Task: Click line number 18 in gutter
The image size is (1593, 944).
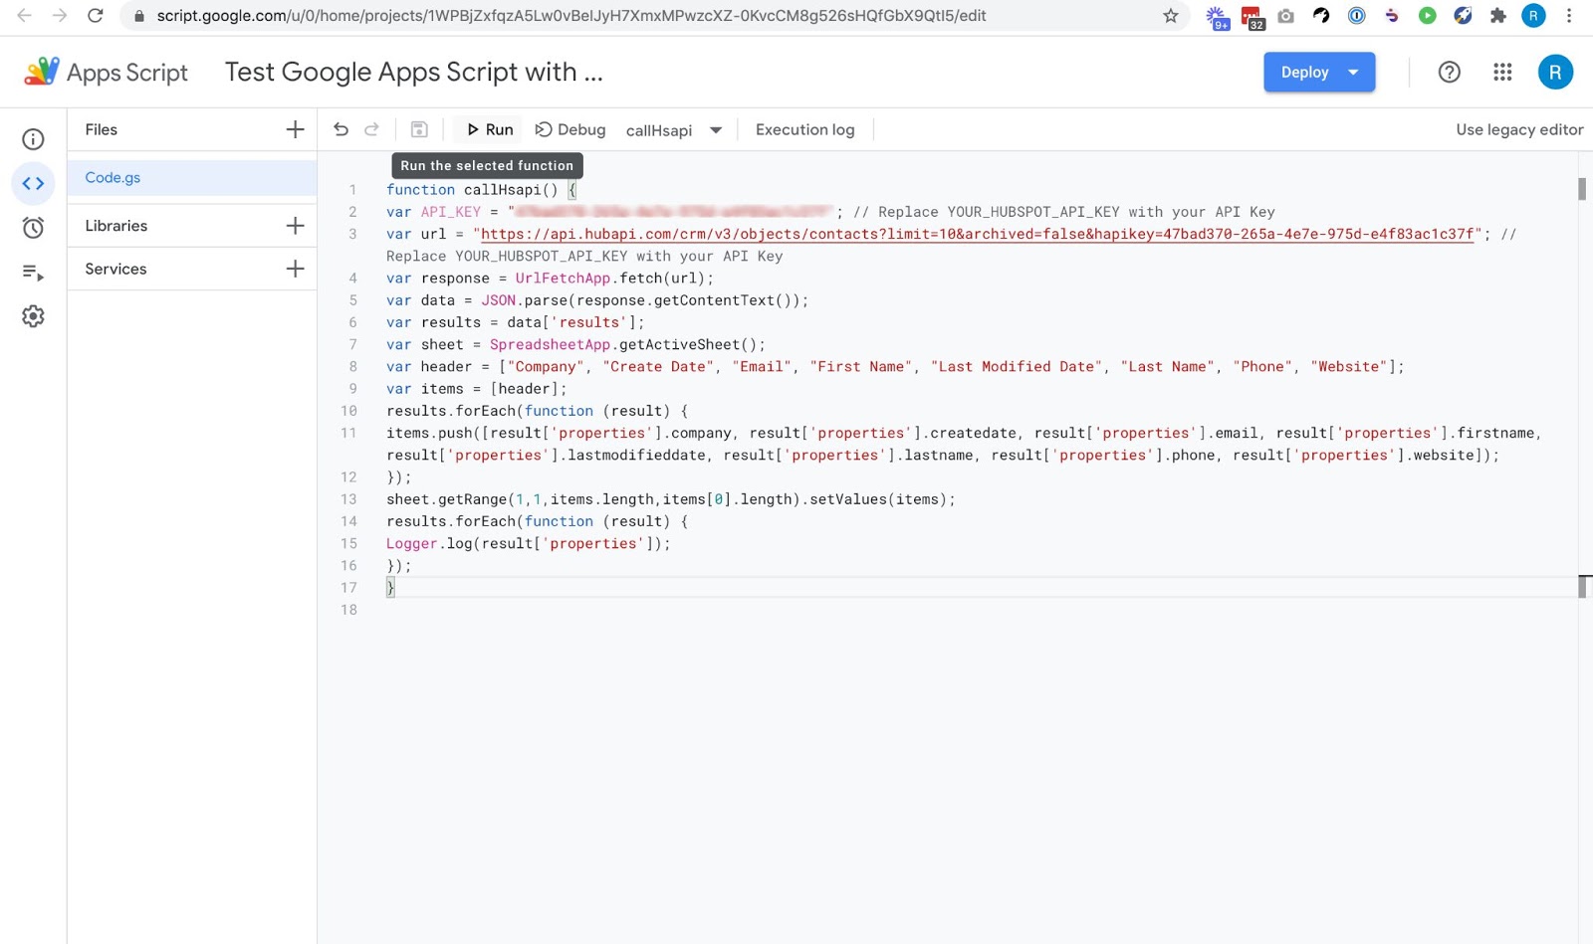Action: (x=348, y=610)
